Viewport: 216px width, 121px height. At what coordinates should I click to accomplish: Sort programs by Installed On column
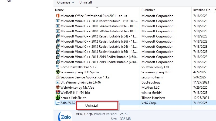coord(202,10)
